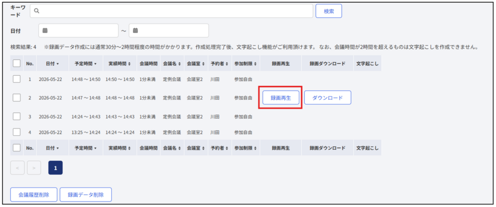The image size is (496, 207).
Task: Check the checkbox for row No. 4
Action: tap(17, 132)
